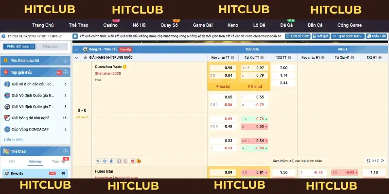Expand the (+11) more bets control

(x=375, y=161)
